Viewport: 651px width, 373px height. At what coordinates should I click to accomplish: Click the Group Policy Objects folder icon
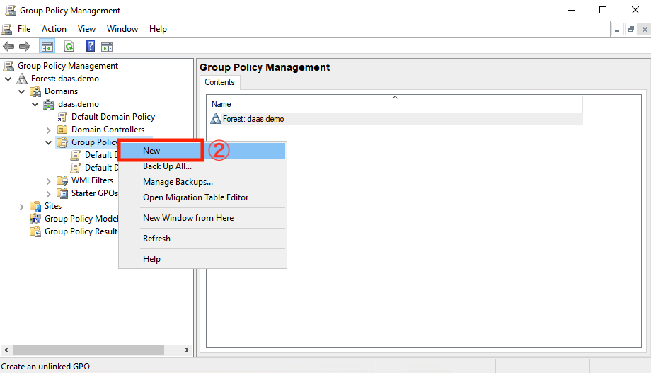pos(62,142)
